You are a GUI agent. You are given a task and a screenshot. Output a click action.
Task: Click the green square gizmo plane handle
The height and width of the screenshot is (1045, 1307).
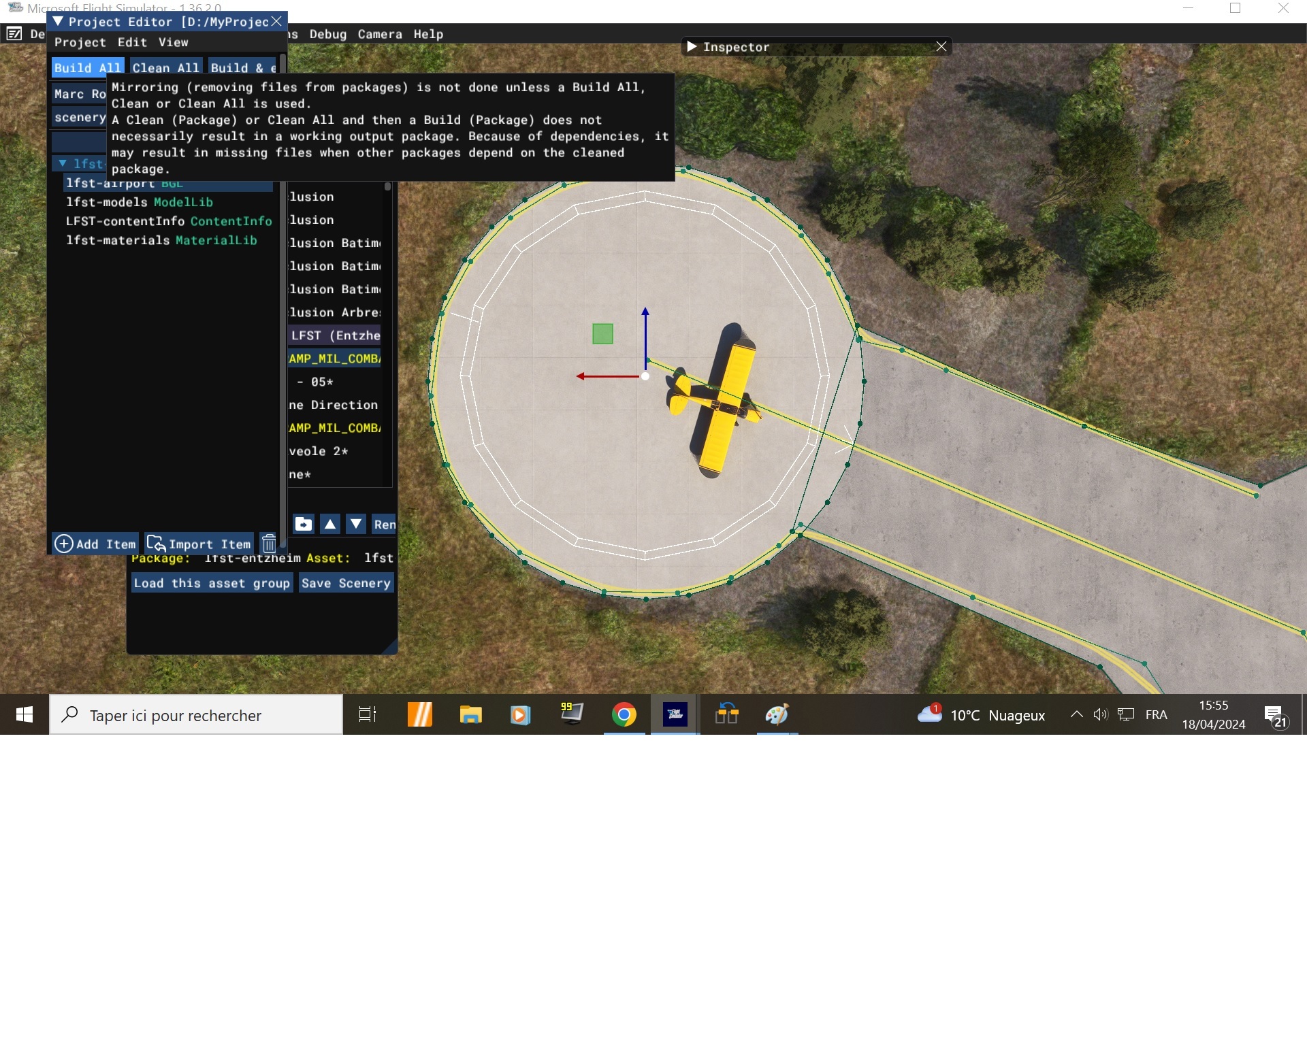coord(602,334)
